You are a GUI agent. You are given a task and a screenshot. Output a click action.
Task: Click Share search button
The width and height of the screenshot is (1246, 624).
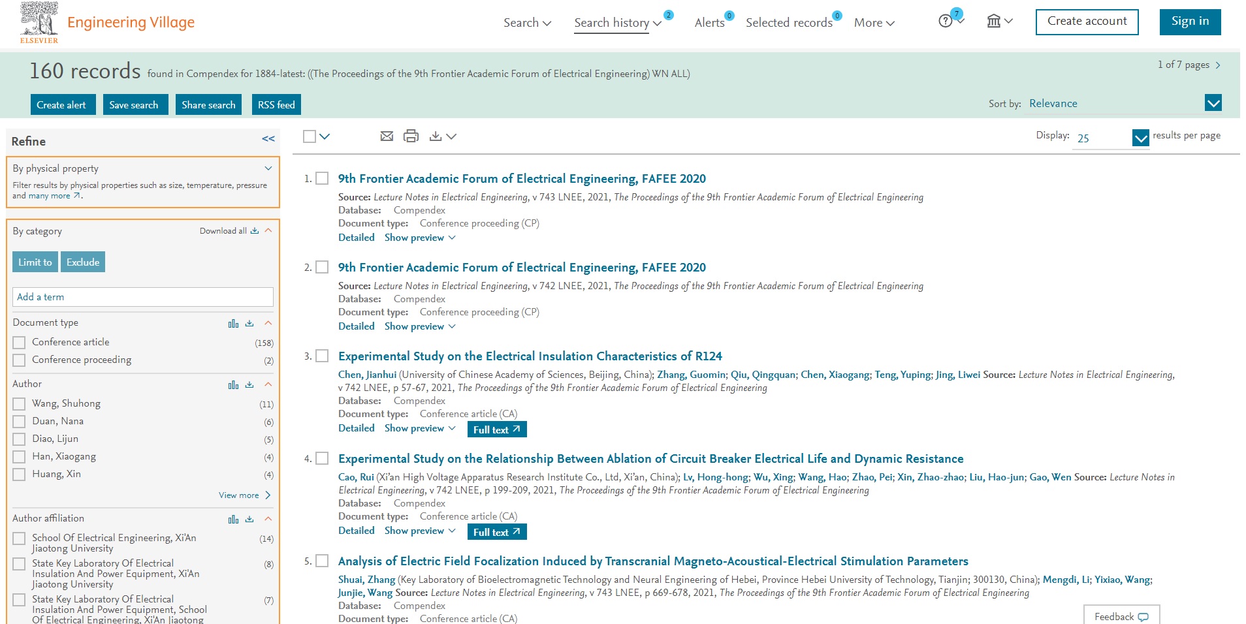(x=208, y=104)
